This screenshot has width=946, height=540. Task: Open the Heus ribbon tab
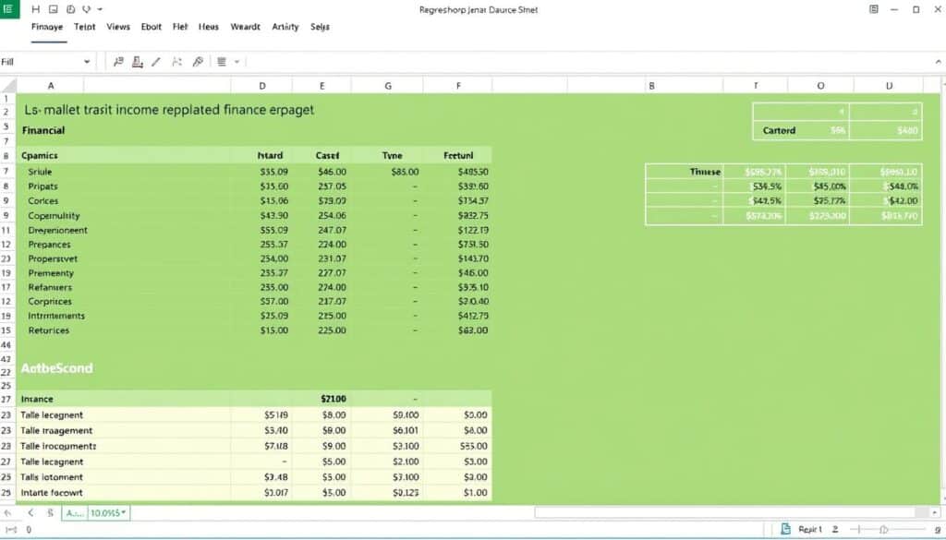[x=209, y=27]
